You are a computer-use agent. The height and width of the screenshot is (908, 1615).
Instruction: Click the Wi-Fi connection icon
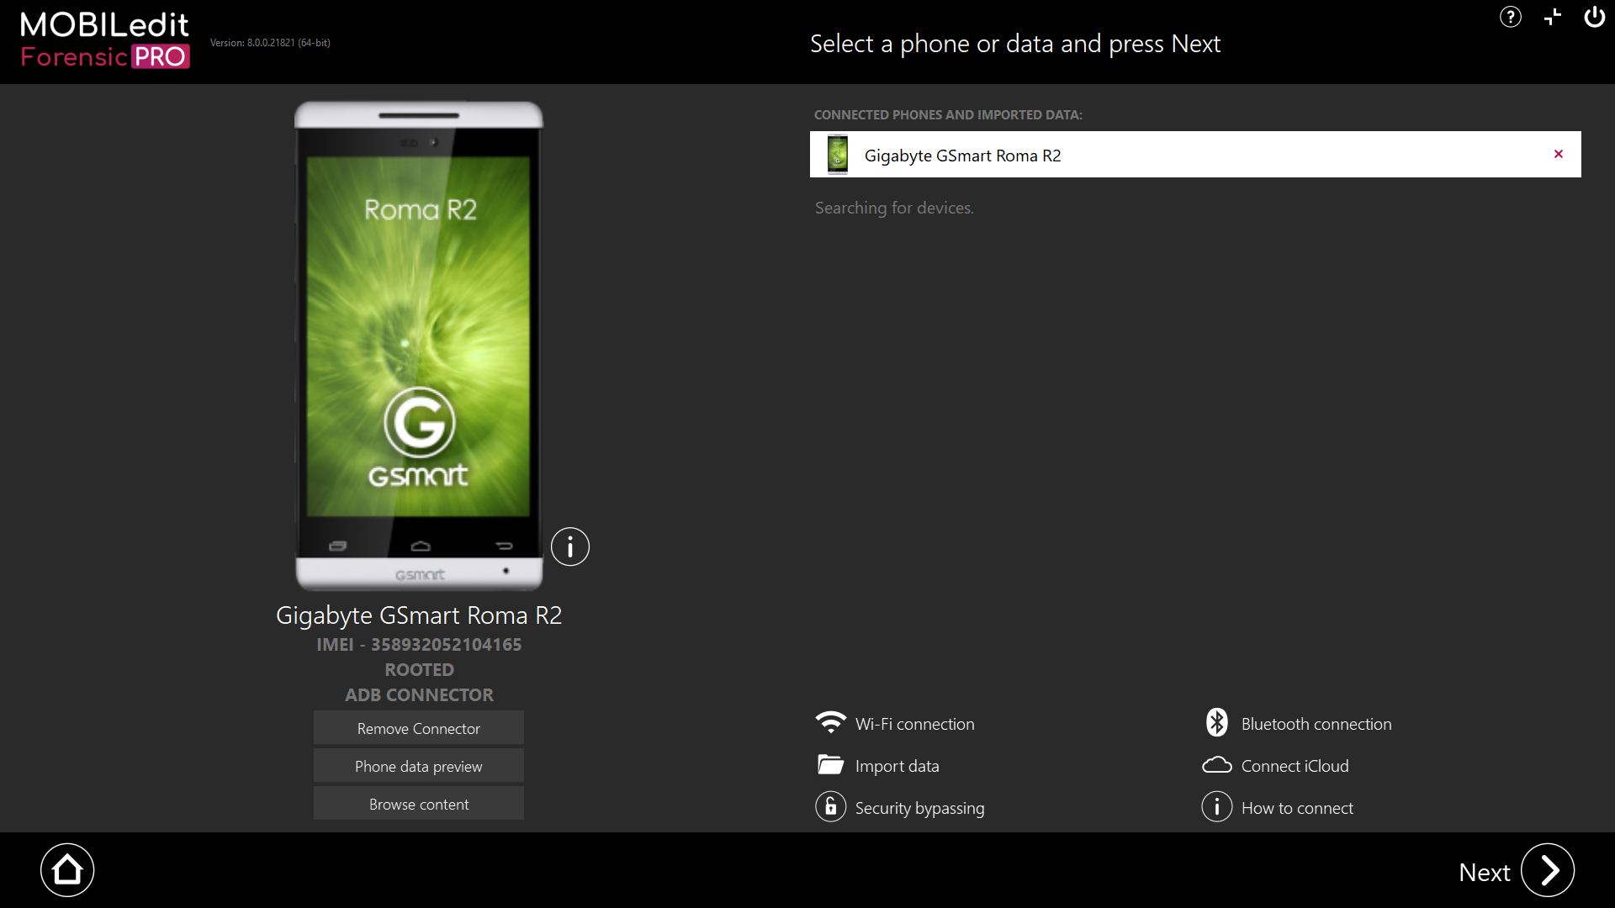[829, 723]
